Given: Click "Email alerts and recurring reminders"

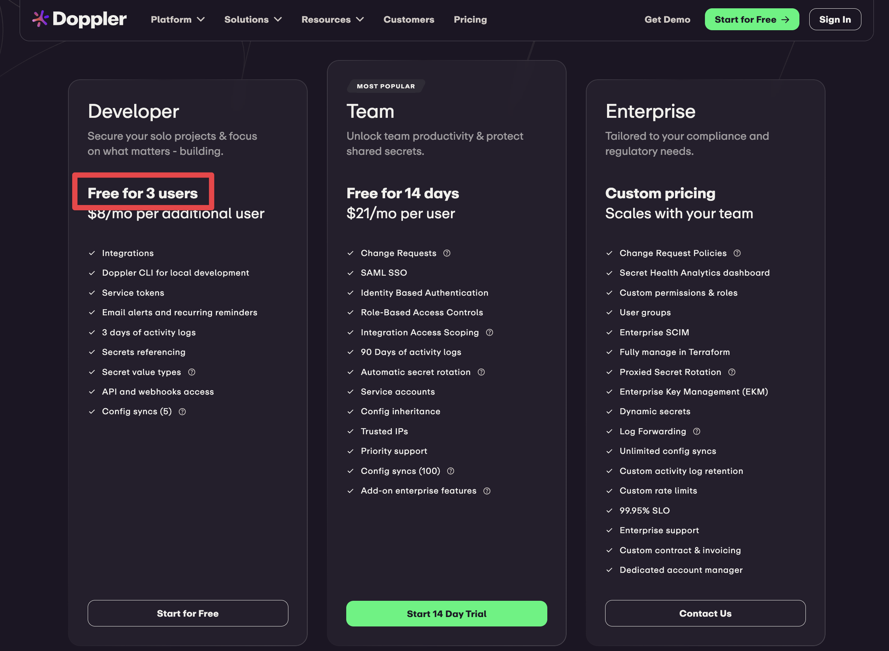Looking at the screenshot, I should (180, 313).
